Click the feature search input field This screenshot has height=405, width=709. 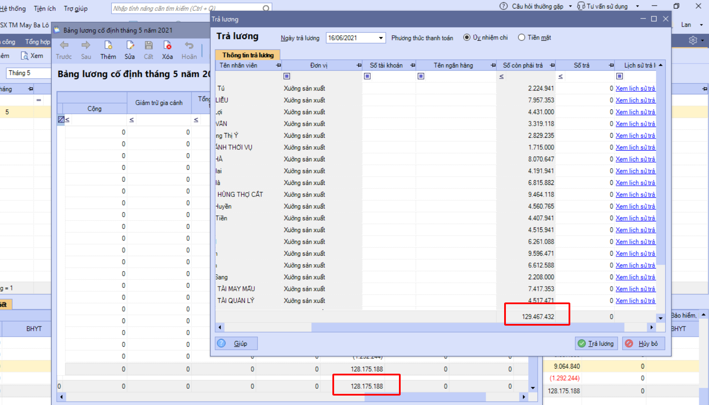tap(187, 8)
